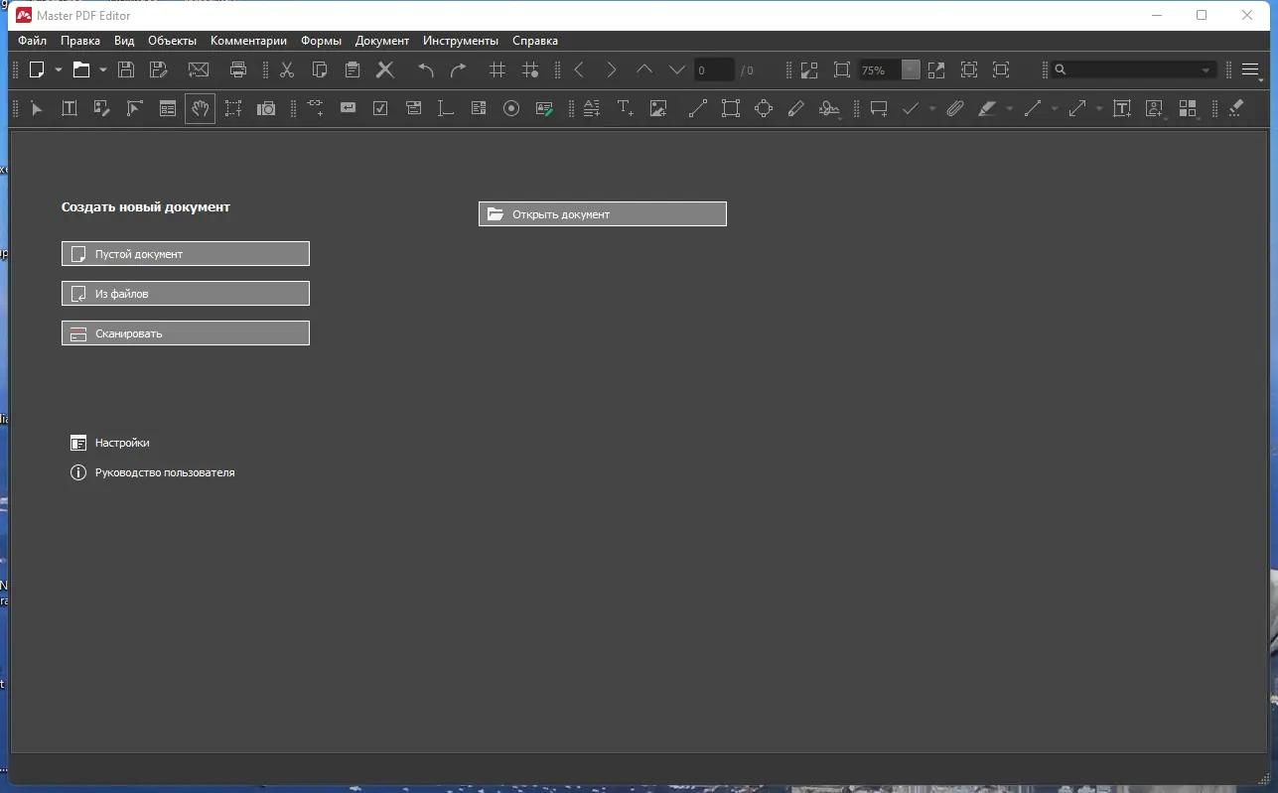The height and width of the screenshot is (793, 1278).
Task: Select the Sticky Note comment tool
Action: (878, 108)
